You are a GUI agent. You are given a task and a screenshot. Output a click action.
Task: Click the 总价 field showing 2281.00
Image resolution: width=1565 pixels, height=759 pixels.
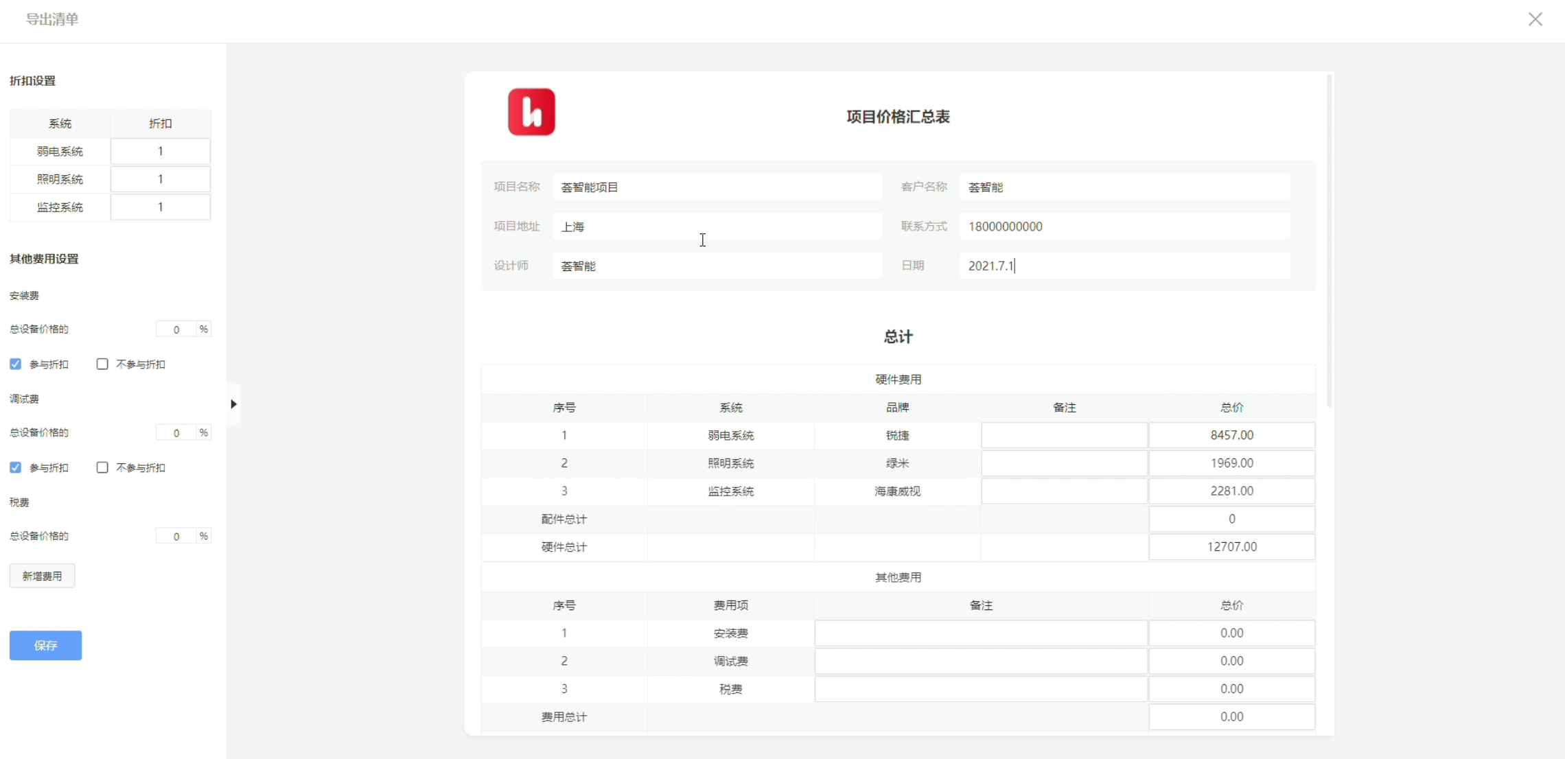pyautogui.click(x=1231, y=491)
